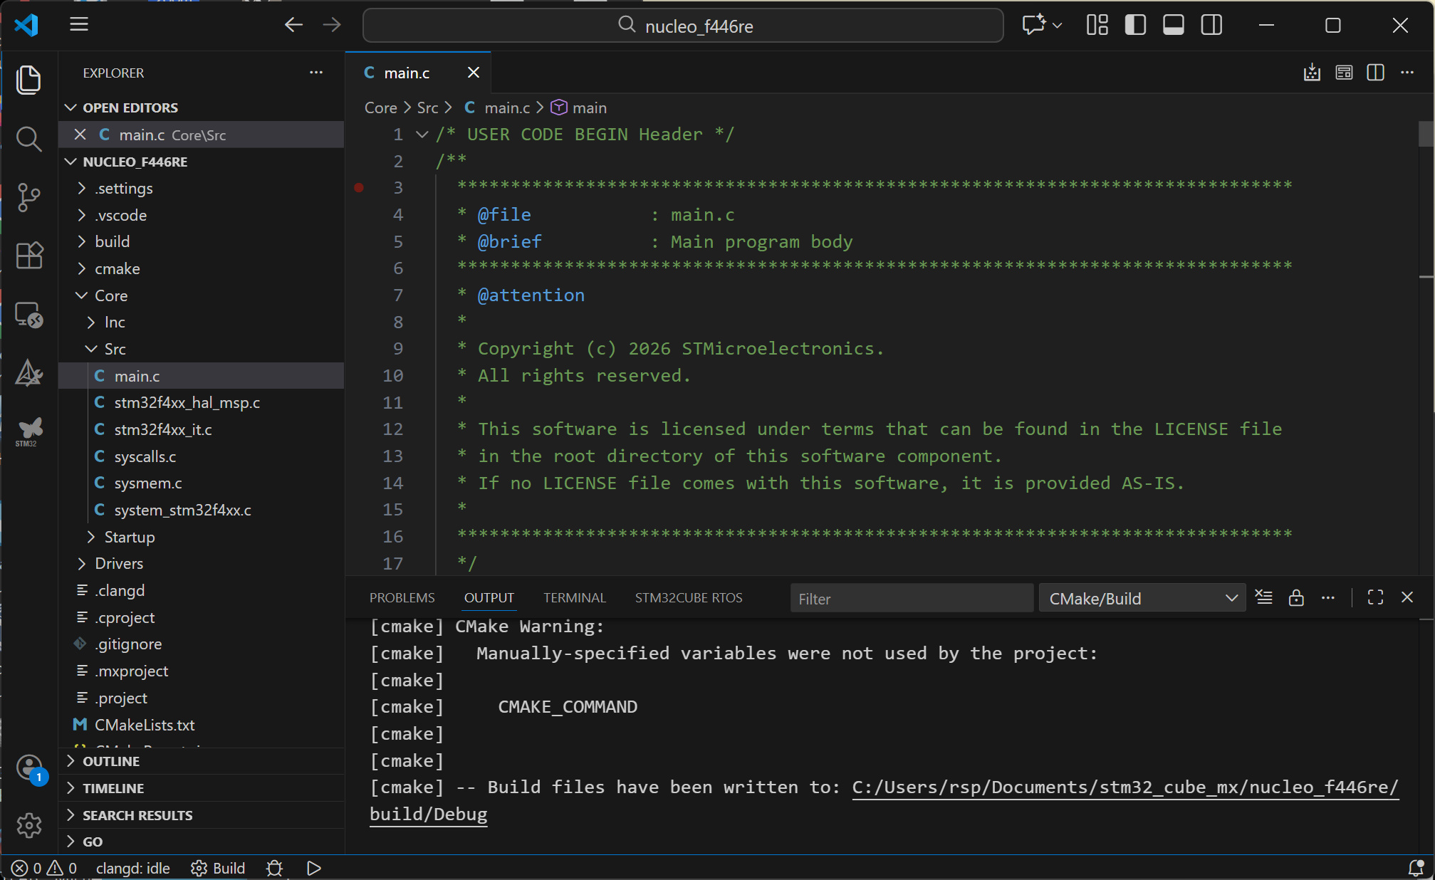Click the debug bug icon in status bar
Viewport: 1435px width, 880px height.
pyautogui.click(x=274, y=868)
